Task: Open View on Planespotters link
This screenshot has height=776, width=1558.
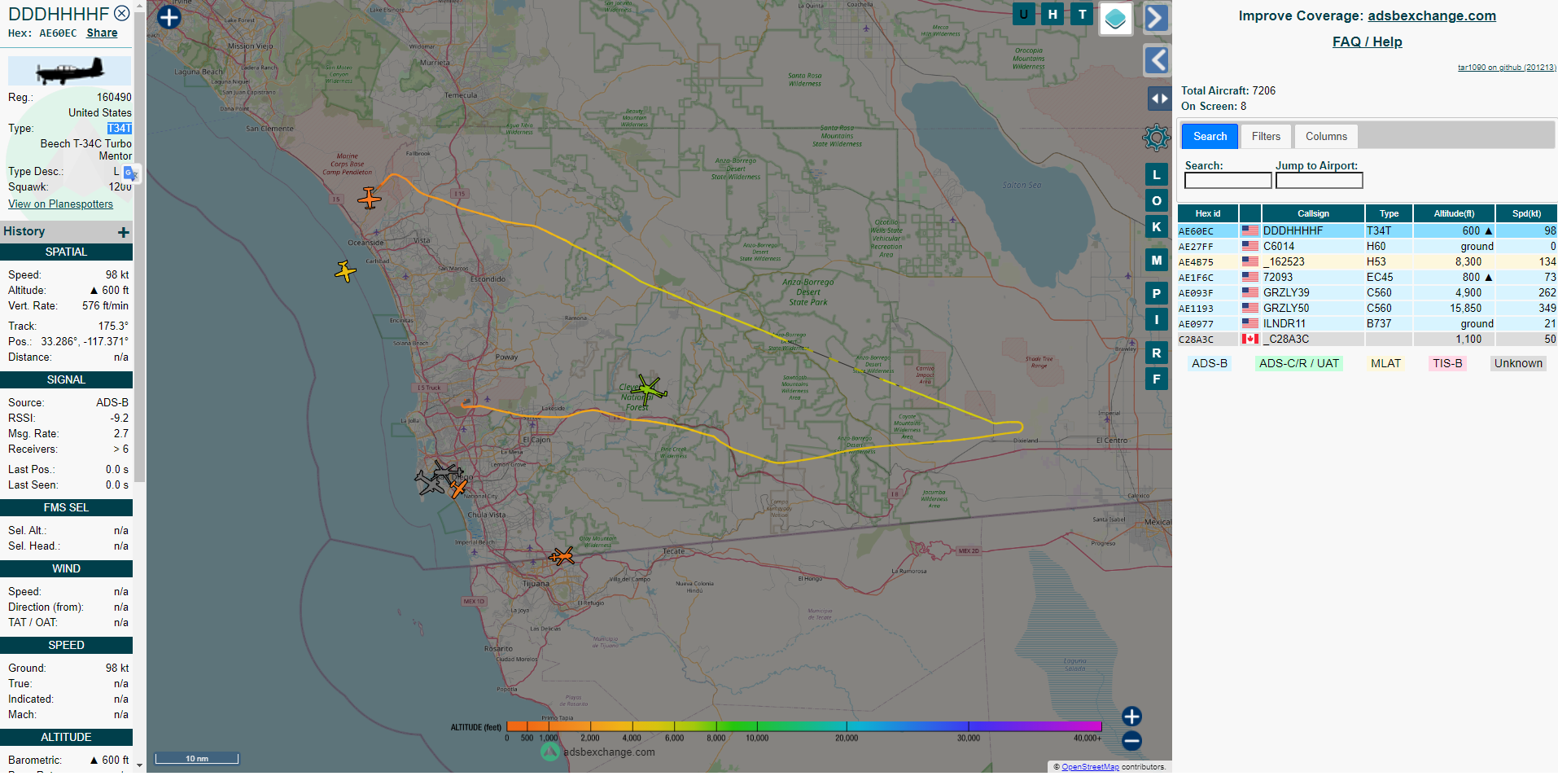Action: click(61, 204)
